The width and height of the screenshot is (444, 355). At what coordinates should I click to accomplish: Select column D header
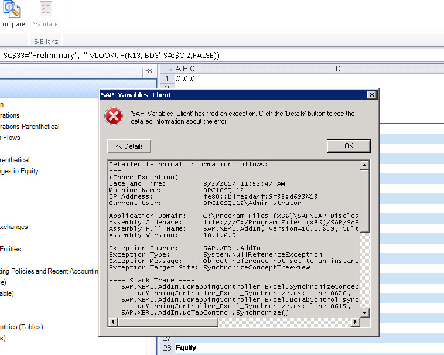pos(338,69)
